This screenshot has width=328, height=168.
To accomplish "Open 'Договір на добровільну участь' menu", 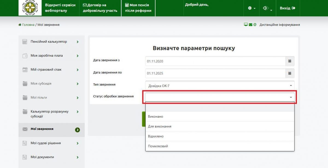I will pos(100,8).
